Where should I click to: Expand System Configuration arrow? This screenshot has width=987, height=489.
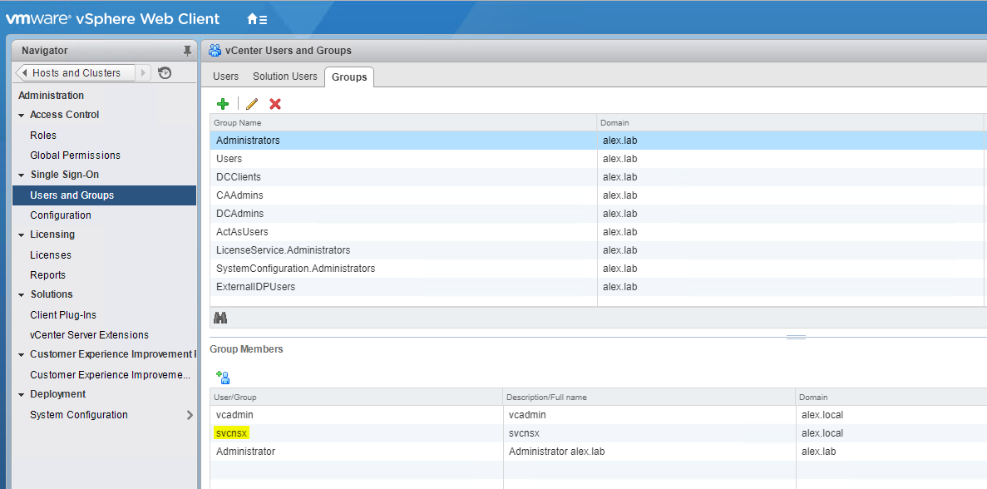coord(190,415)
